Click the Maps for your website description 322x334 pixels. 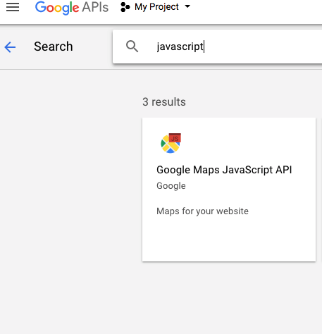pos(202,211)
